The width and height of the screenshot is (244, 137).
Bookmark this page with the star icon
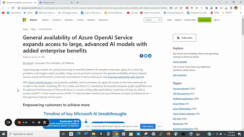click(x=181, y=8)
